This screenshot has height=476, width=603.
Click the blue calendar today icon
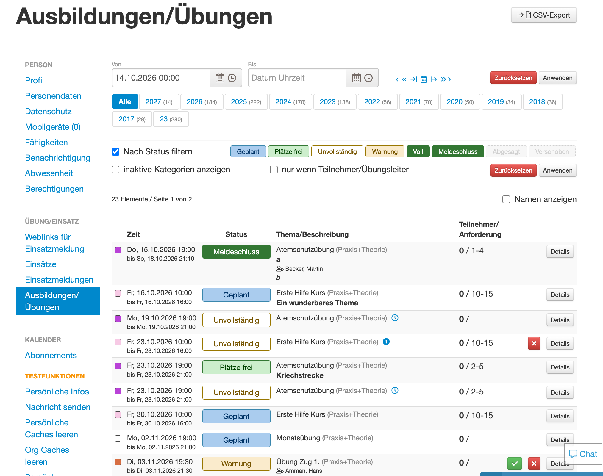click(424, 79)
